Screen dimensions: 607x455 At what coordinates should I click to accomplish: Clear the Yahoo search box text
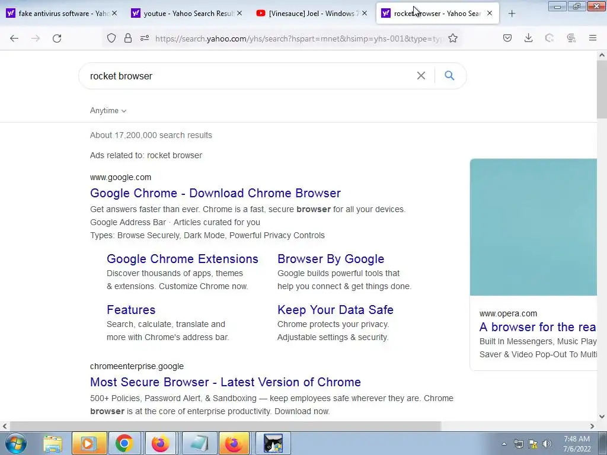click(421, 76)
